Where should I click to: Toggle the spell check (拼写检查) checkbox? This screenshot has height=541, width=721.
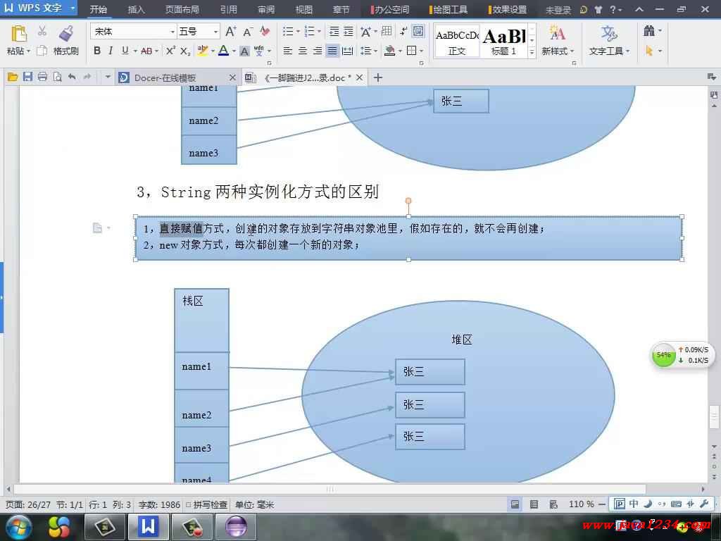point(189,505)
